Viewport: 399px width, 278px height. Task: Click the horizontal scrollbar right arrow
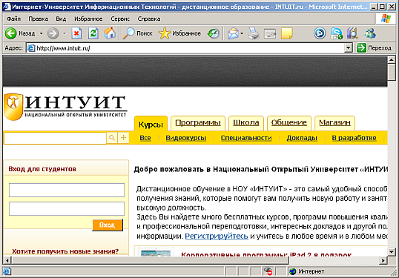click(383, 260)
